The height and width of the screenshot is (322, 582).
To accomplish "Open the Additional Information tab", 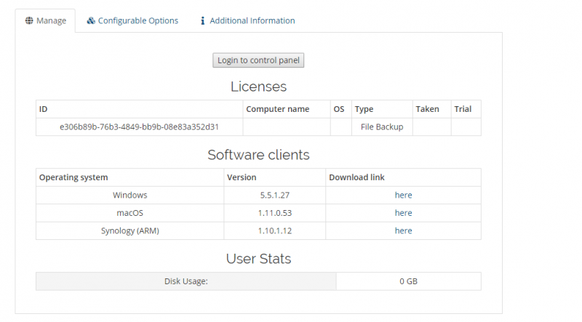I will [x=247, y=21].
